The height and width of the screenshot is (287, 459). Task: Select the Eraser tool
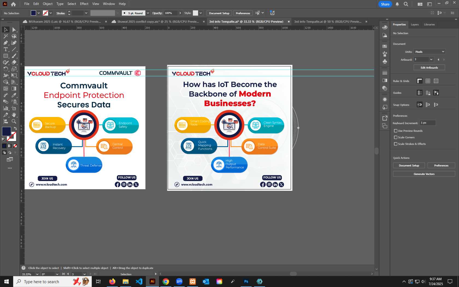pos(14,62)
